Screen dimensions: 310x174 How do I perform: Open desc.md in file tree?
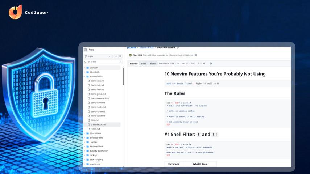click(95, 120)
